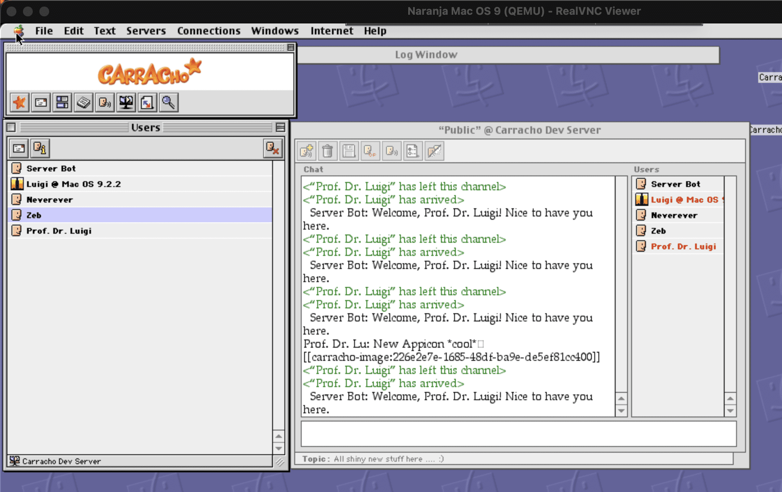Click the Carracho logo banner
Viewport: 782px width, 492px height.
[150, 72]
